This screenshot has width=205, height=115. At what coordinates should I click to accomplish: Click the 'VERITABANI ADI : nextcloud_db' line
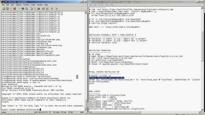pos(109,107)
